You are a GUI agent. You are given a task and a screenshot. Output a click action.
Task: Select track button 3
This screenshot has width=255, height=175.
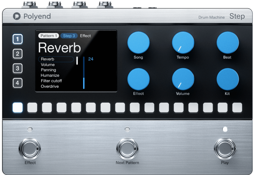click(18, 68)
